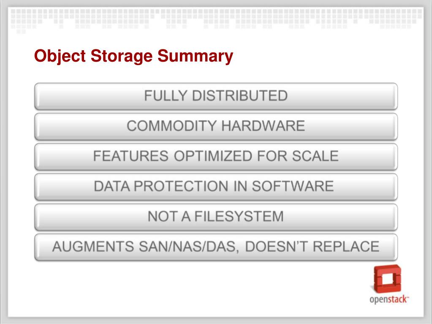Click the gray pixel pattern banner
Image resolution: width=432 pixels, height=324 pixels.
[x=216, y=19]
